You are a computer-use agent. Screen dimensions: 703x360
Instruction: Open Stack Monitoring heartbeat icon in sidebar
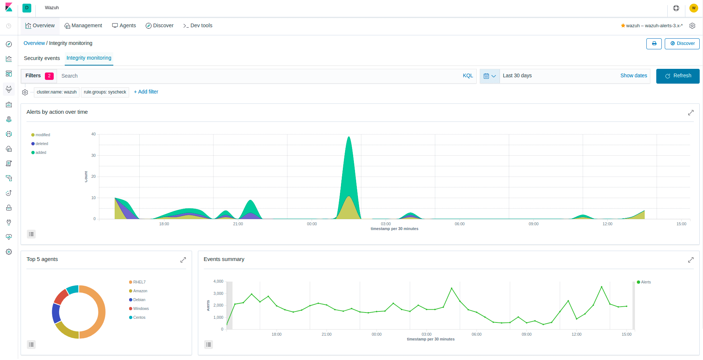point(9,237)
